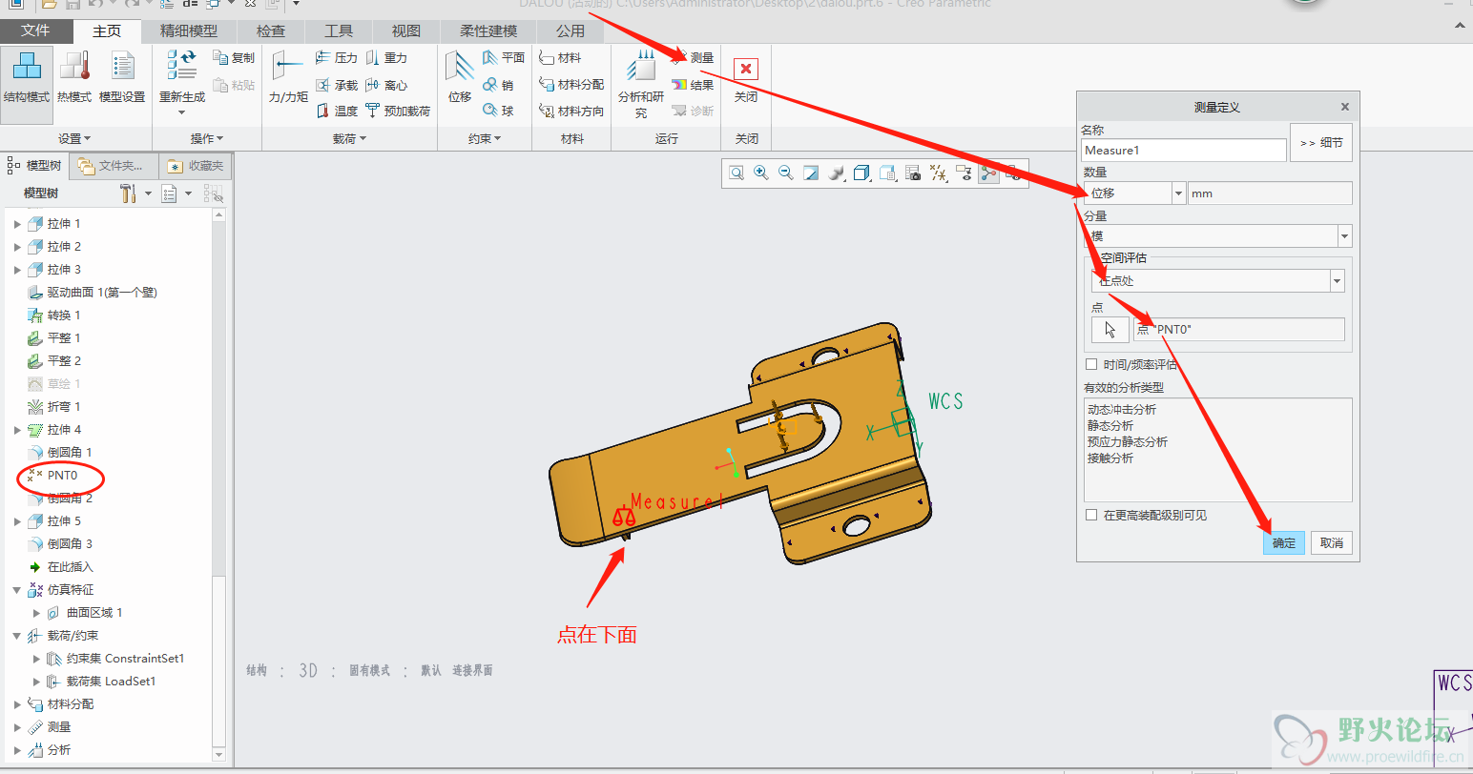Switch to 柔性建模 ribbon tab
Viewport: 1473px width, 774px height.
pos(488,31)
